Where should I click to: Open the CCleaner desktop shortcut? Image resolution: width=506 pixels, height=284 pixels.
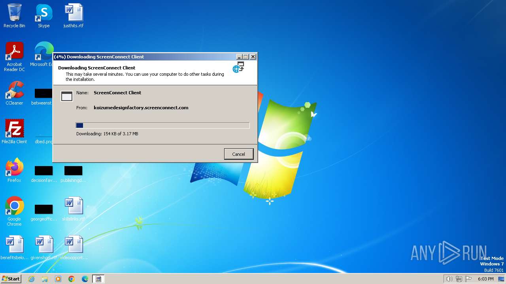coord(14,93)
